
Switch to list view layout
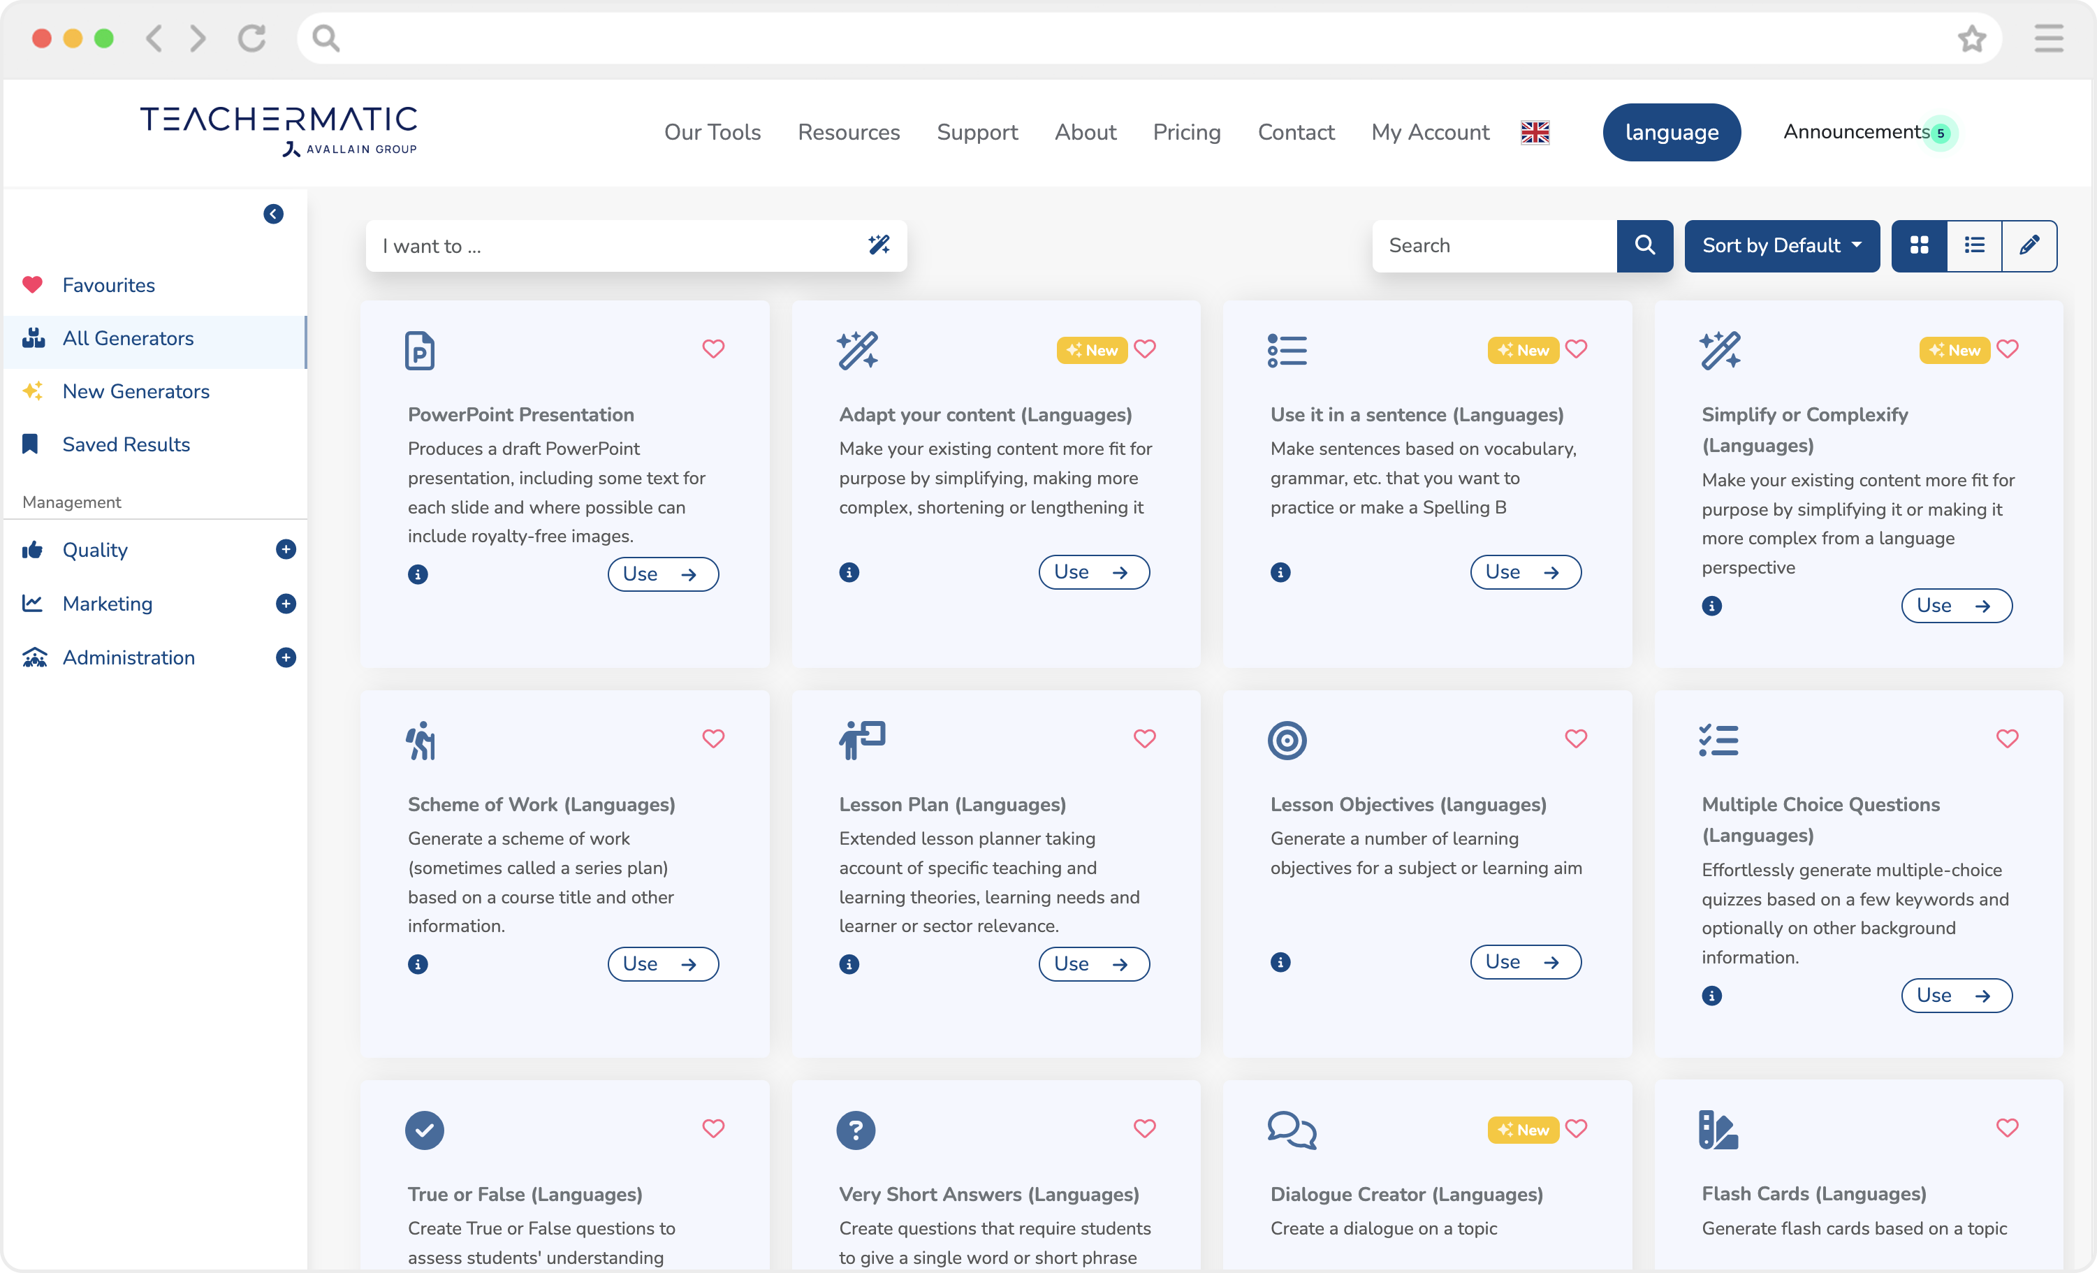[1973, 245]
